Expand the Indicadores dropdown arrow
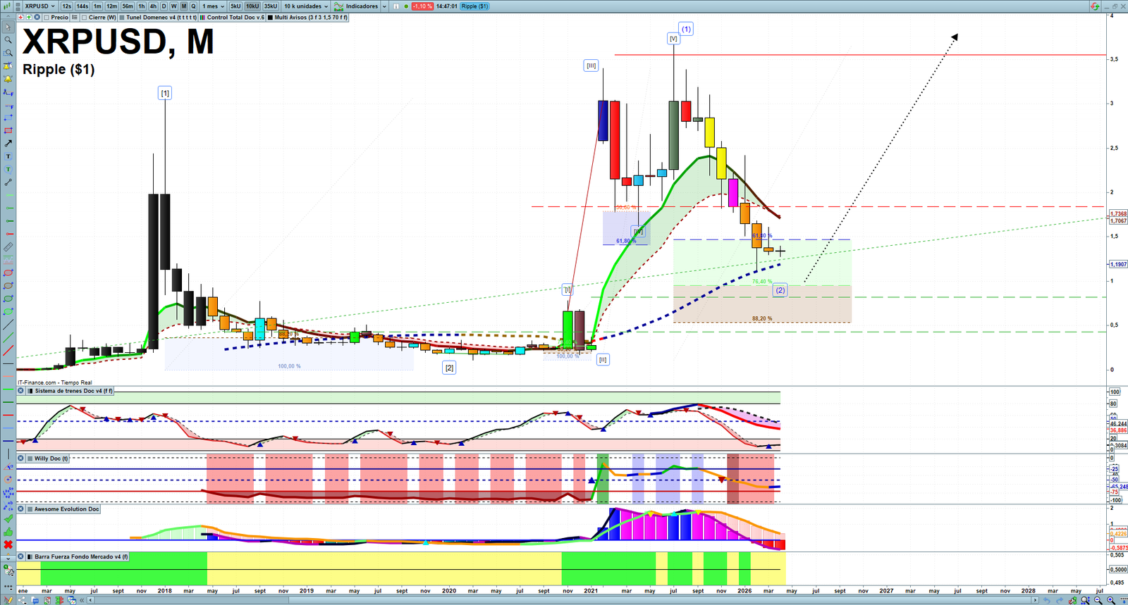 tap(384, 6)
